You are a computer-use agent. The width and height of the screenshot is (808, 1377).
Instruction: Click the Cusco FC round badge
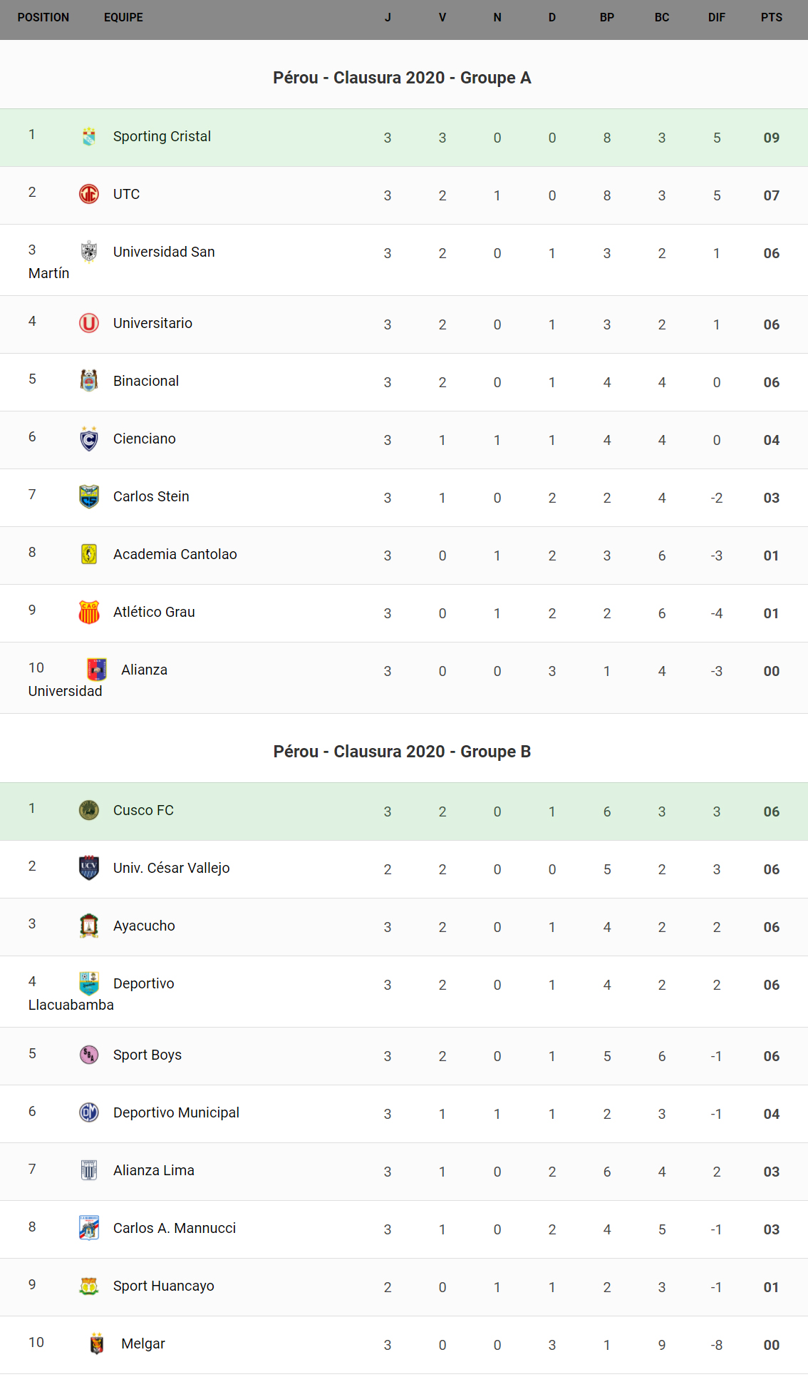point(88,810)
